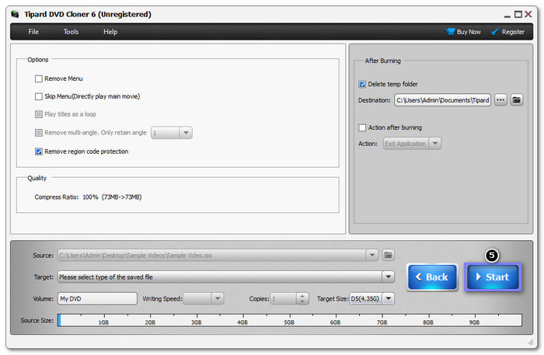This screenshot has height=355, width=544.
Task: Close the Tipard DVD Cloner window
Action: pyautogui.click(x=528, y=13)
